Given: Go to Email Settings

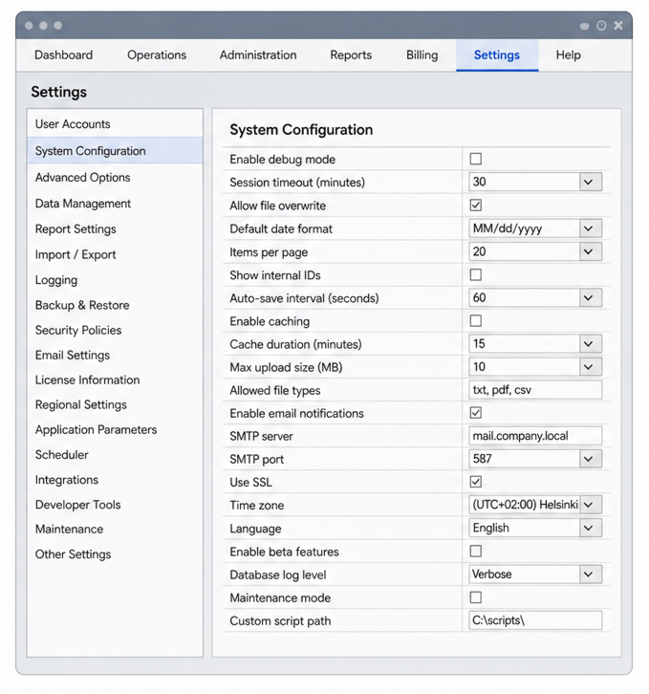Looking at the screenshot, I should coord(115,355).
